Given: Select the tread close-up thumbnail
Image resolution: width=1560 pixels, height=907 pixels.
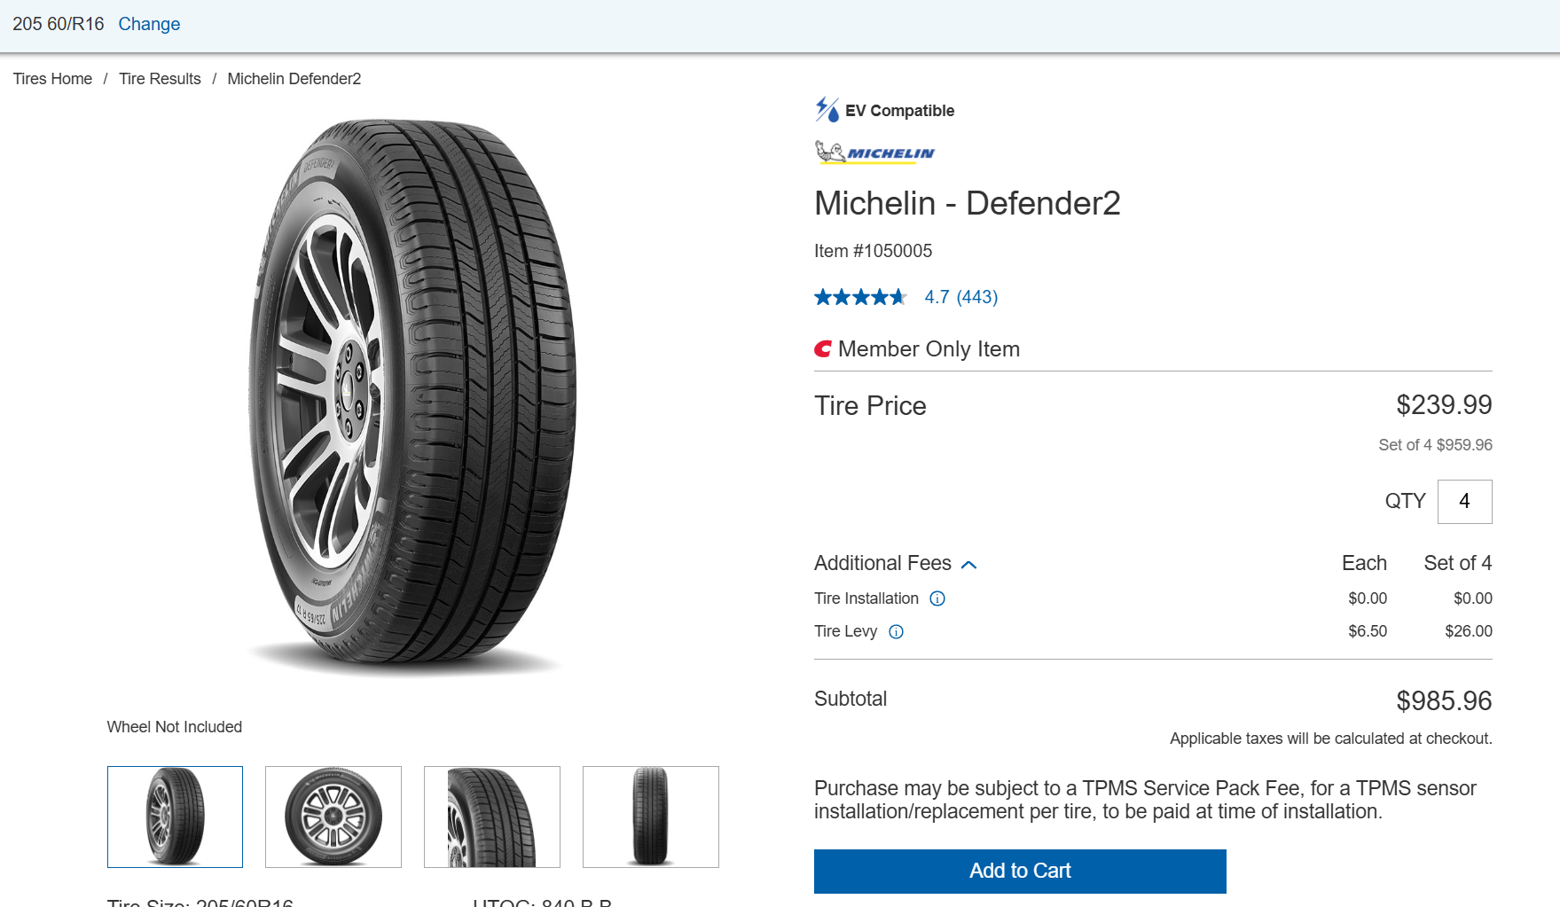Looking at the screenshot, I should pyautogui.click(x=492, y=817).
